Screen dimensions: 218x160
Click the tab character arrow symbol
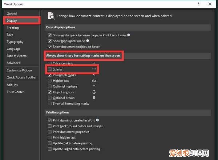click(x=94, y=63)
